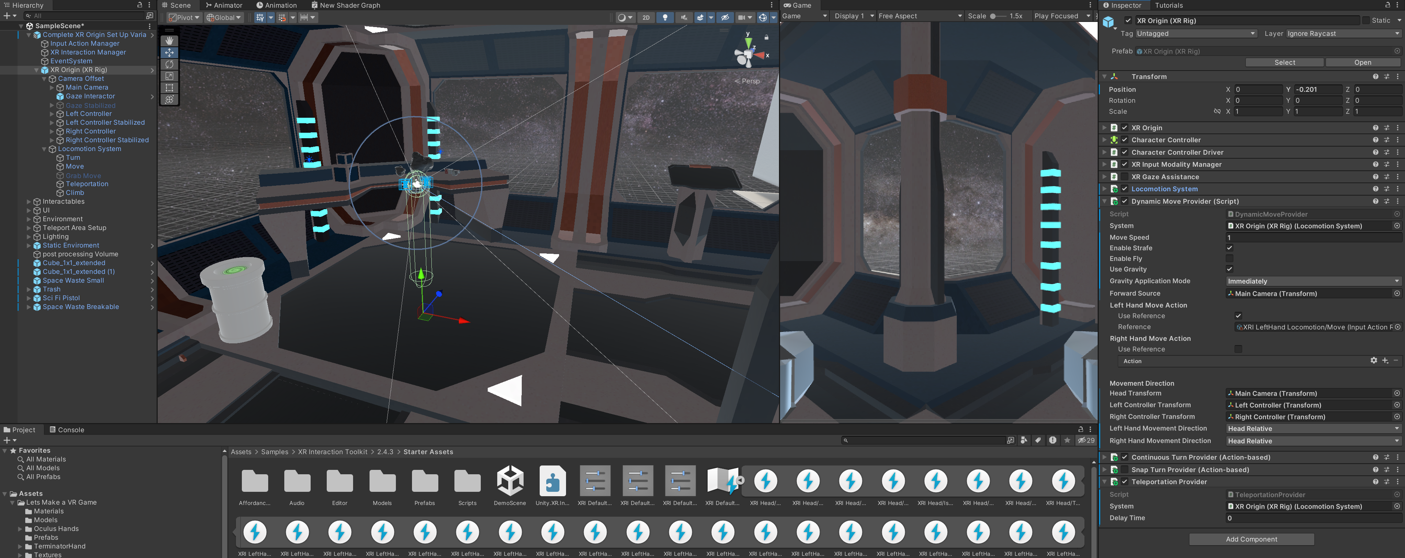Toggle hidden objects visibility eye icon
Screen dimensions: 1405x558
[725, 18]
